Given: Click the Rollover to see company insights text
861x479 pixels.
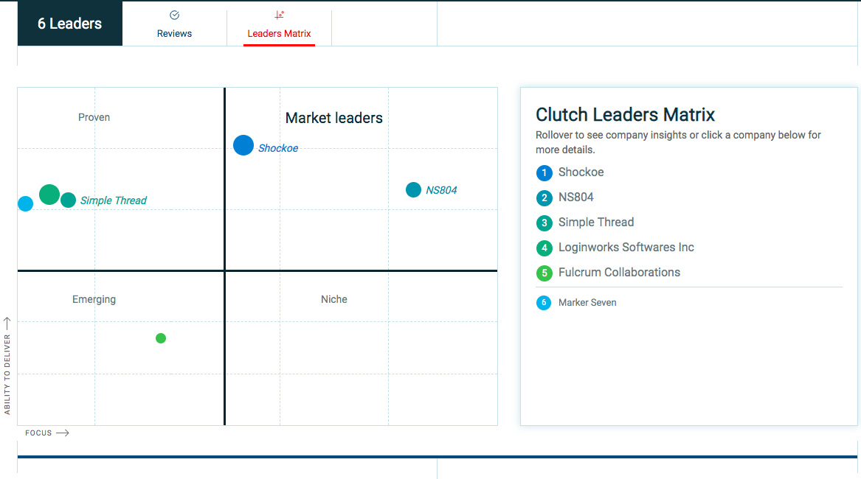Looking at the screenshot, I should coord(678,142).
